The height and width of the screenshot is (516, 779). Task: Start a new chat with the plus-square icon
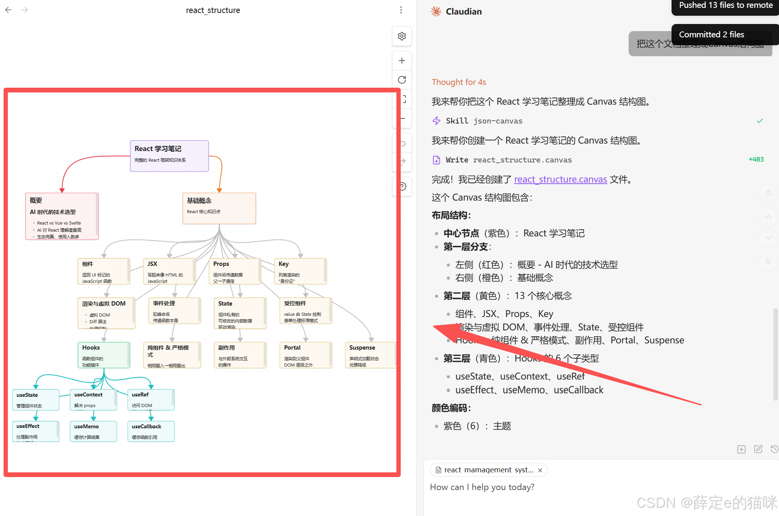tap(742, 449)
